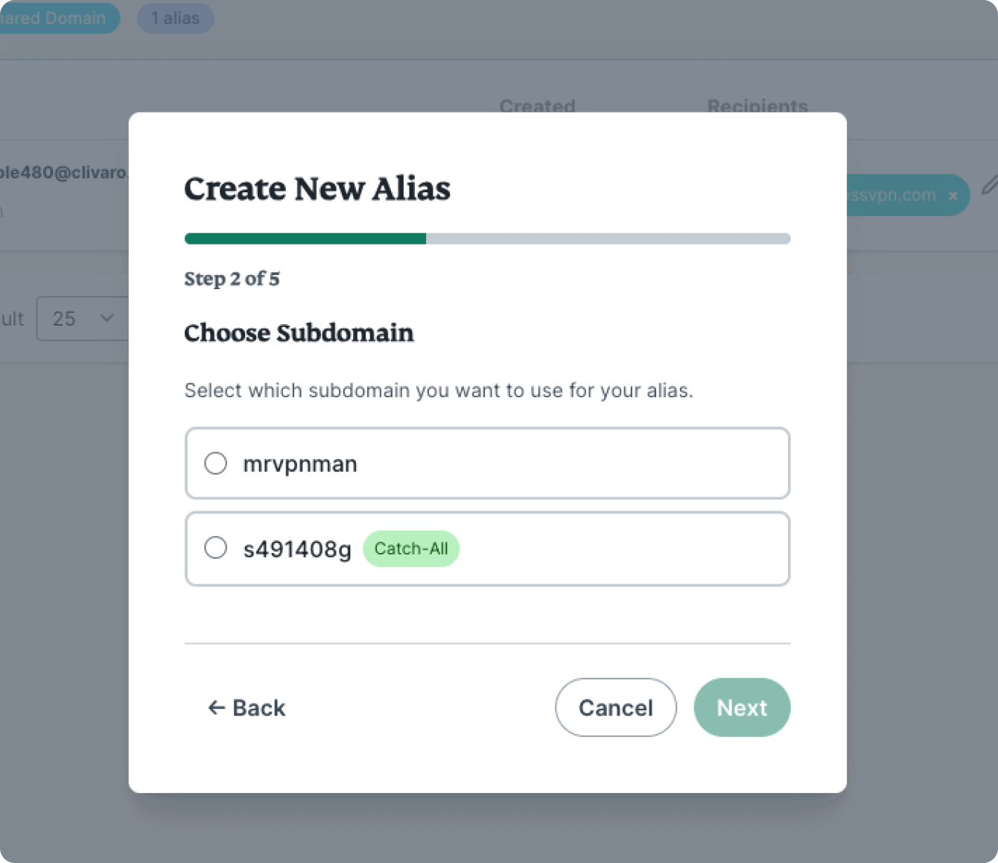Open the 25 results-per-page dropdown
998x863 pixels.
coord(82,319)
